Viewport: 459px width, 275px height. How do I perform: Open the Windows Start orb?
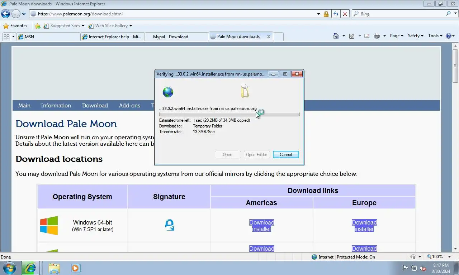(9, 268)
